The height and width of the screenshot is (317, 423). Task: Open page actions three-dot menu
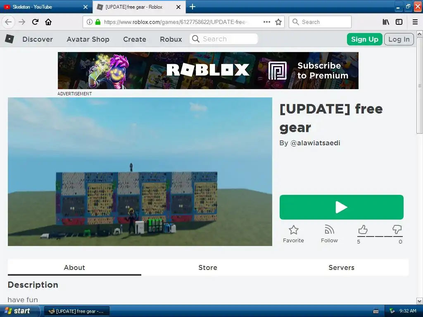(x=266, y=22)
